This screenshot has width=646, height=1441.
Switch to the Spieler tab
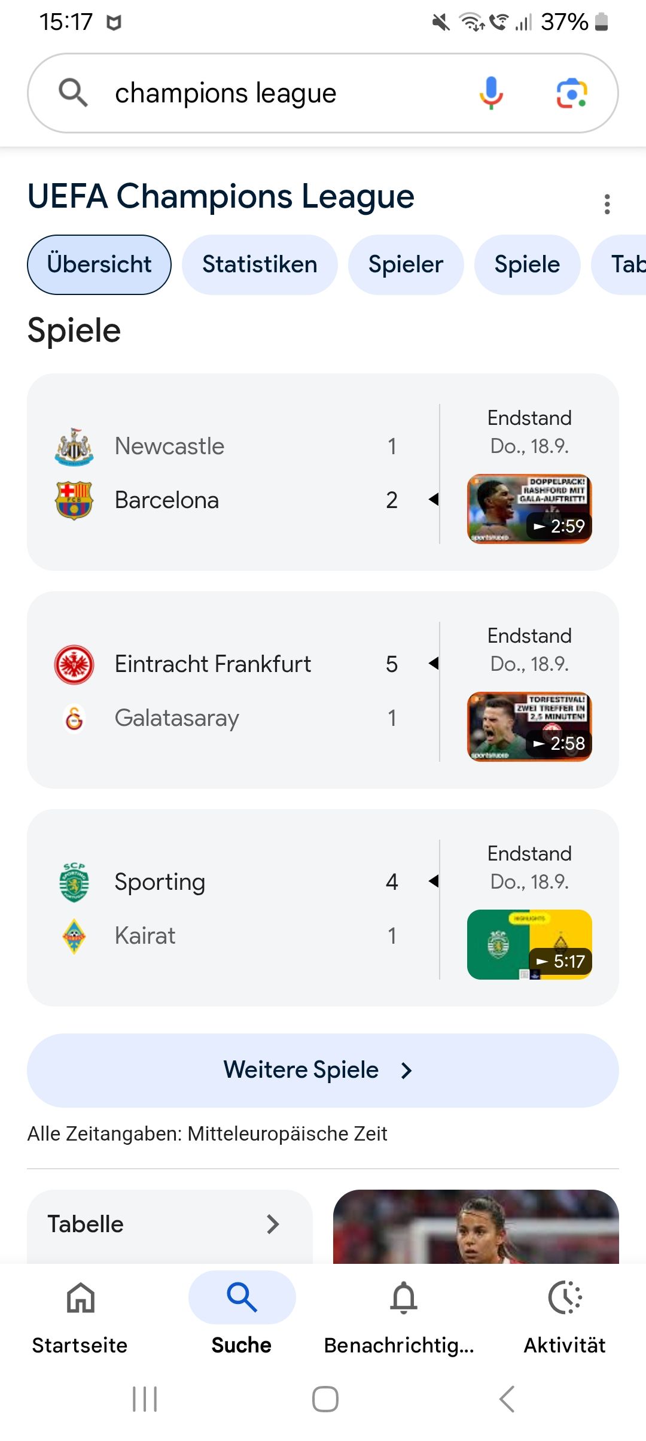pyautogui.click(x=406, y=265)
